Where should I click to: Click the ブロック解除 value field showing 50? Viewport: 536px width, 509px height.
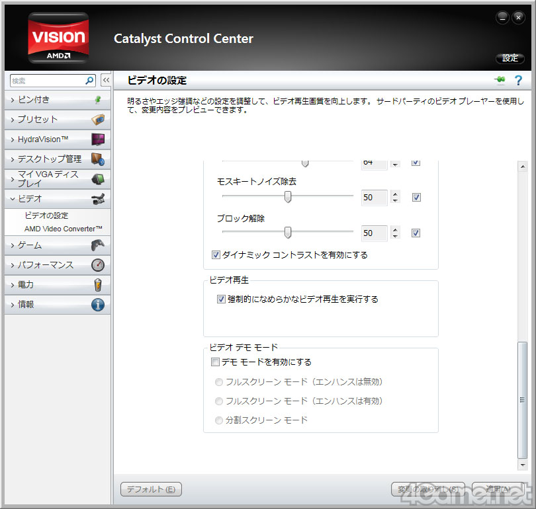coord(374,233)
